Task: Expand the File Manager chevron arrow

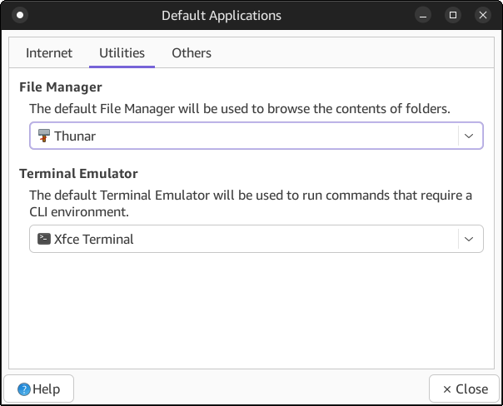Action: [469, 136]
